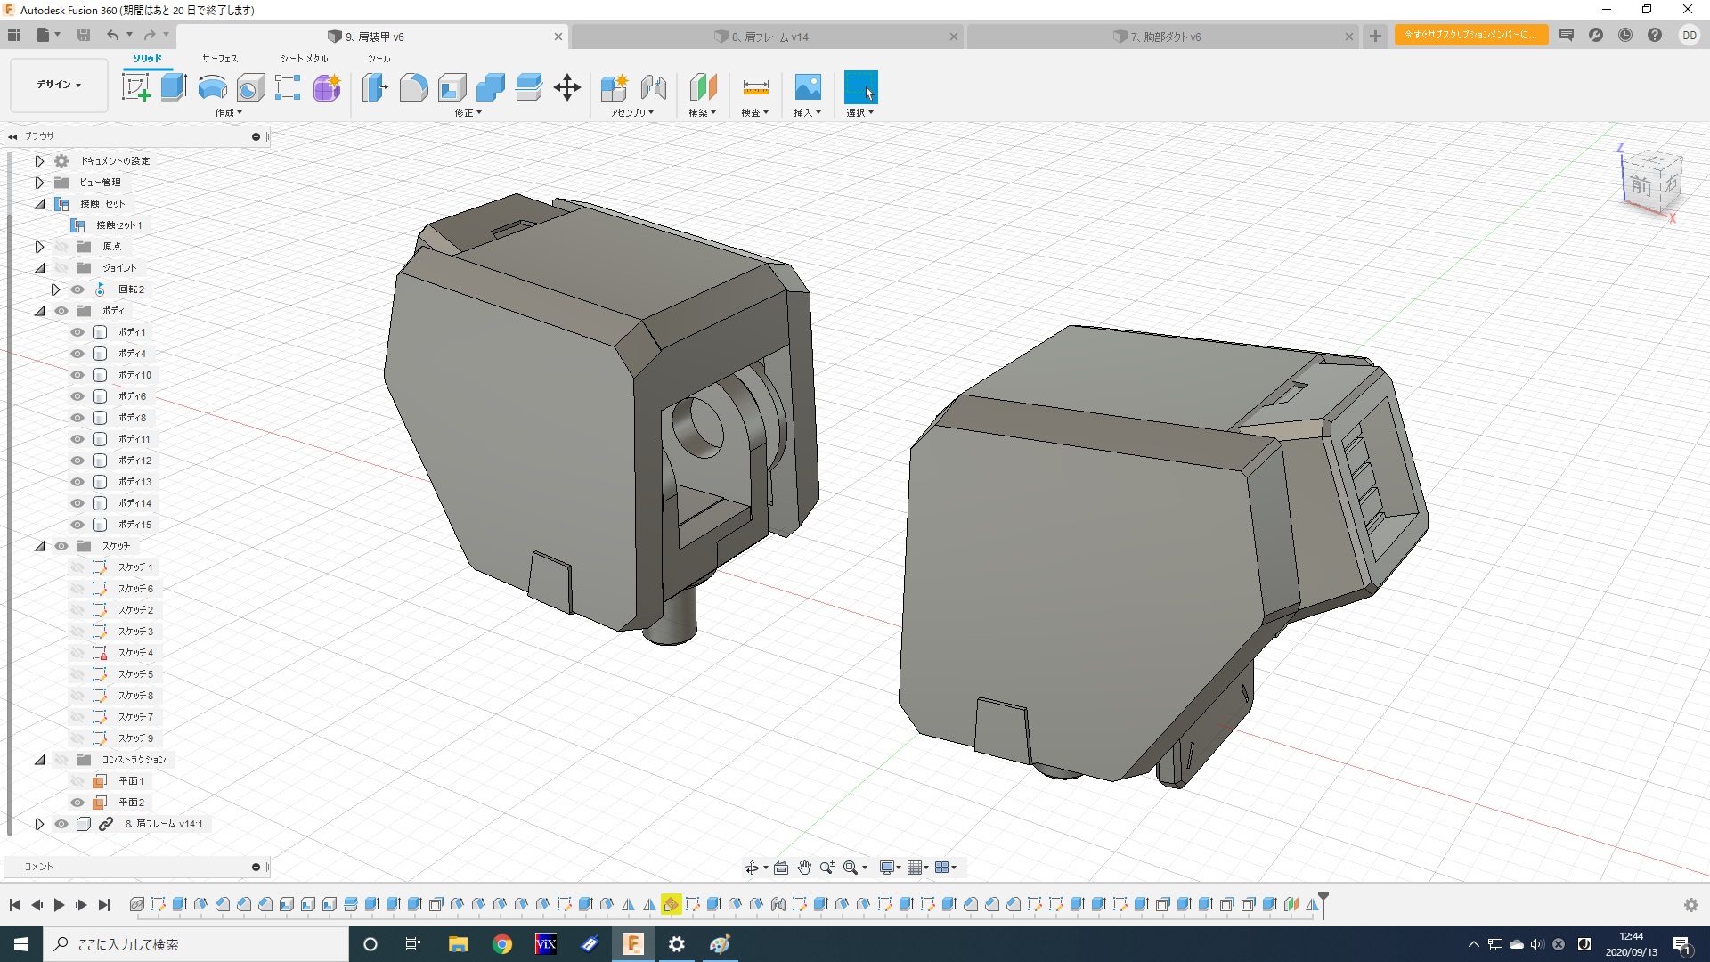Open the デザイン workspace dropdown
This screenshot has width=1710, height=962.
59,85
